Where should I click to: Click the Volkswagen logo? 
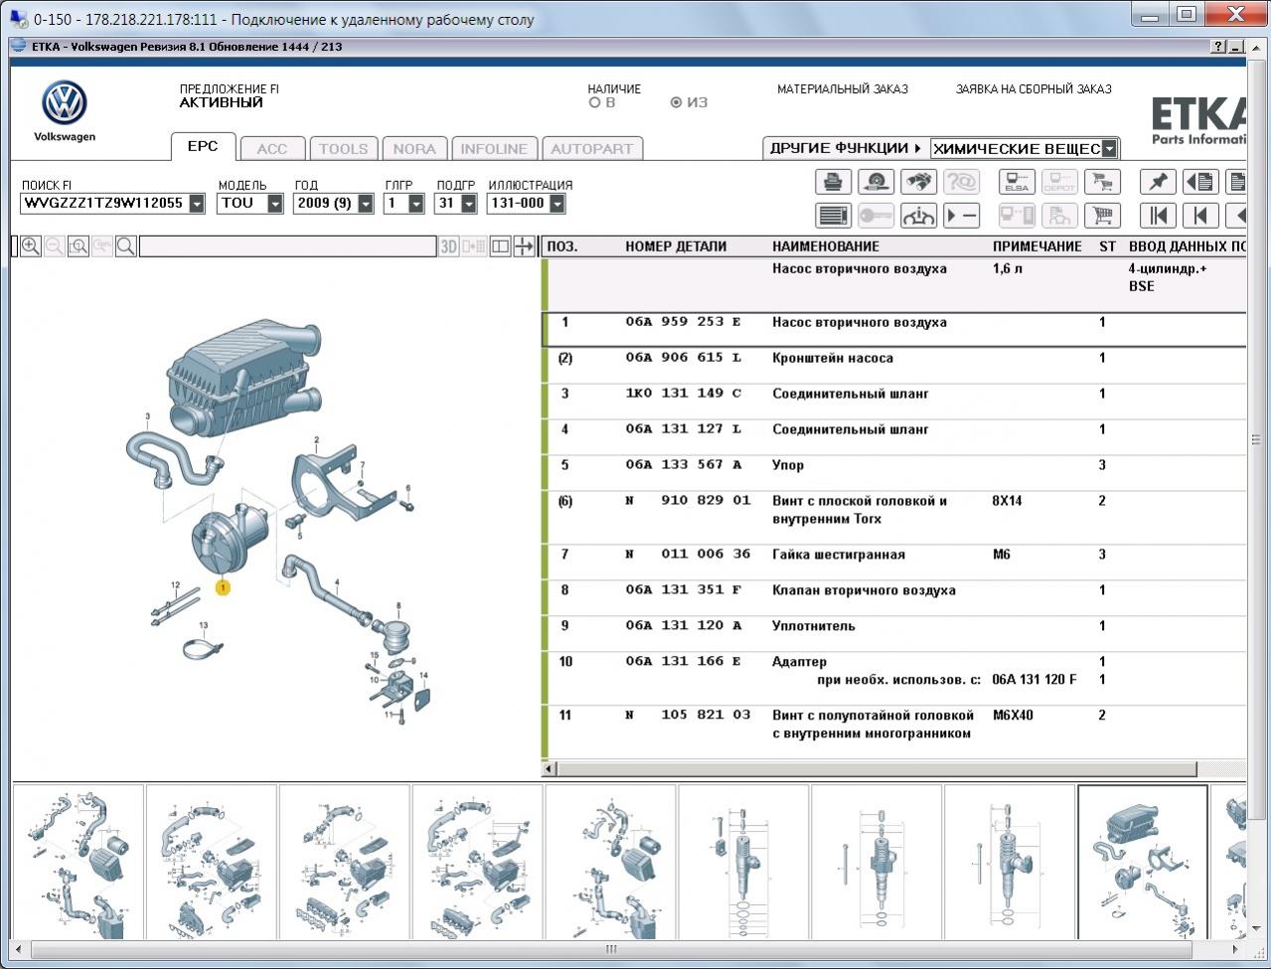(65, 103)
